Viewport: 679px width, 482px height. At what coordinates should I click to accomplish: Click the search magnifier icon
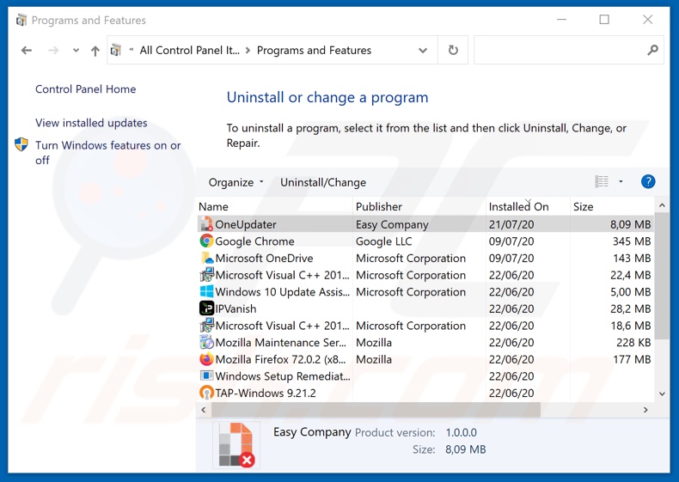[x=652, y=51]
